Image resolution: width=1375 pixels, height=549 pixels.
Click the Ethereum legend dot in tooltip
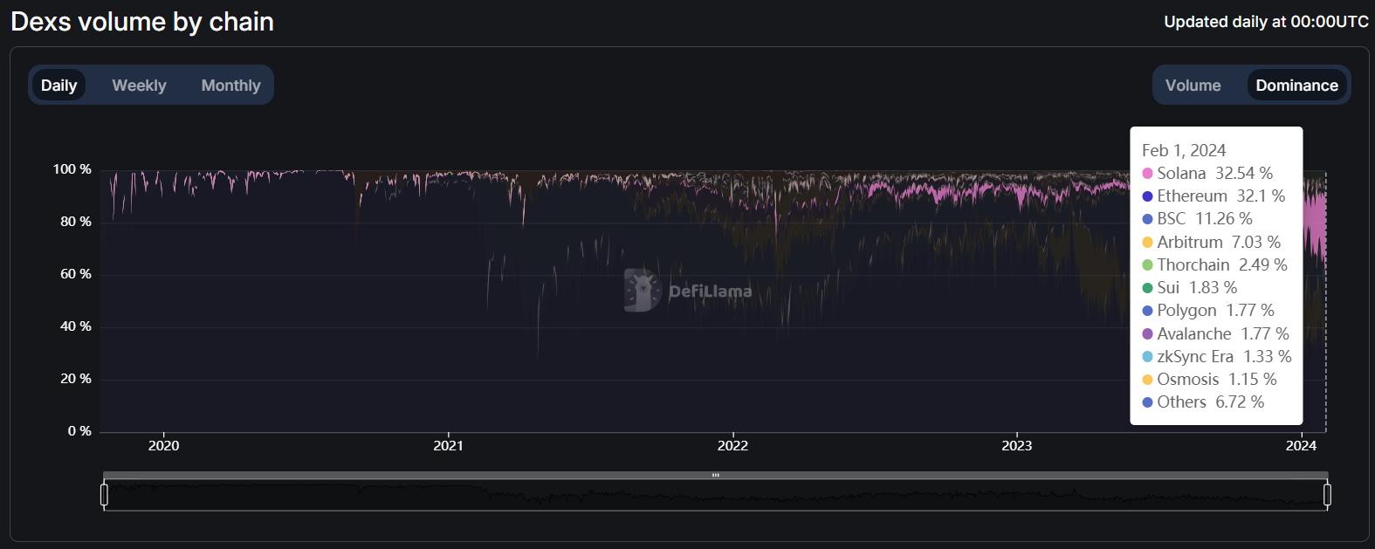click(x=1147, y=196)
